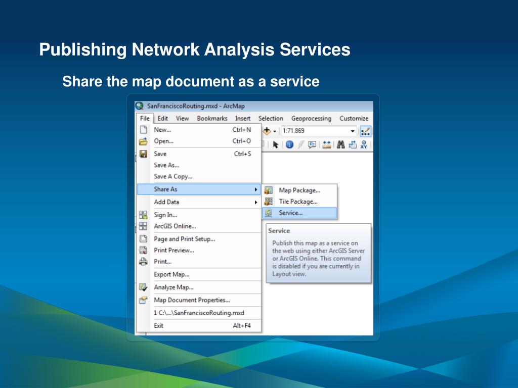Click the Service icon in submenu
This screenshot has width=518, height=388.
pos(269,213)
